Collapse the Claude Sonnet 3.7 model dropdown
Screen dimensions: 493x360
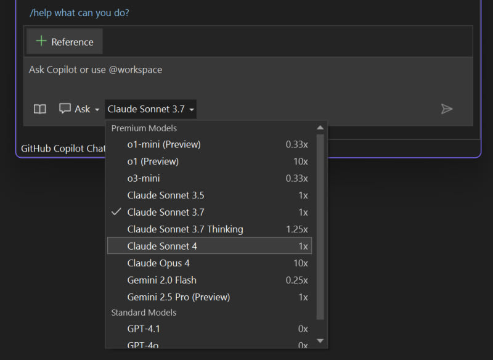click(150, 109)
